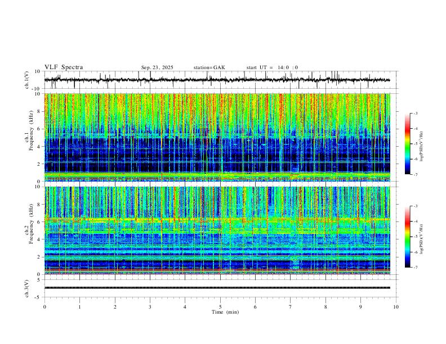Click the lower color bar's log(PSD) label
The image size is (446, 344).
coord(421,239)
